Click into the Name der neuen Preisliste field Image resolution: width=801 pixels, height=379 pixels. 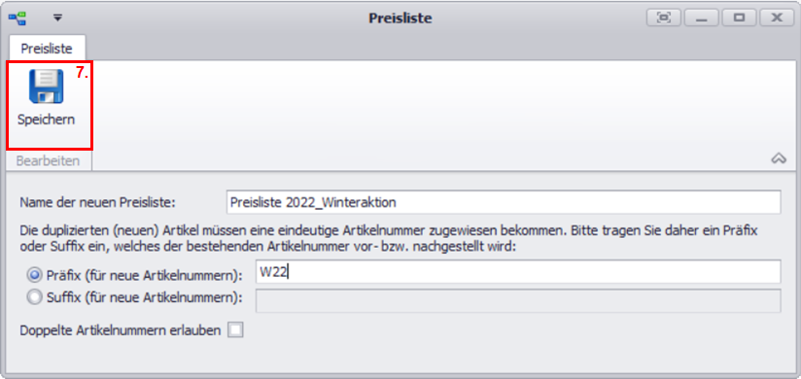[504, 202]
